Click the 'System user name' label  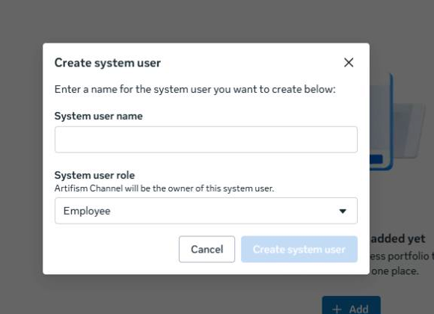click(x=99, y=116)
